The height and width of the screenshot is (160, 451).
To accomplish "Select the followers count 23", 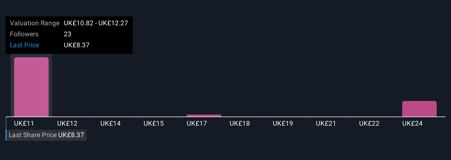I will [67, 34].
